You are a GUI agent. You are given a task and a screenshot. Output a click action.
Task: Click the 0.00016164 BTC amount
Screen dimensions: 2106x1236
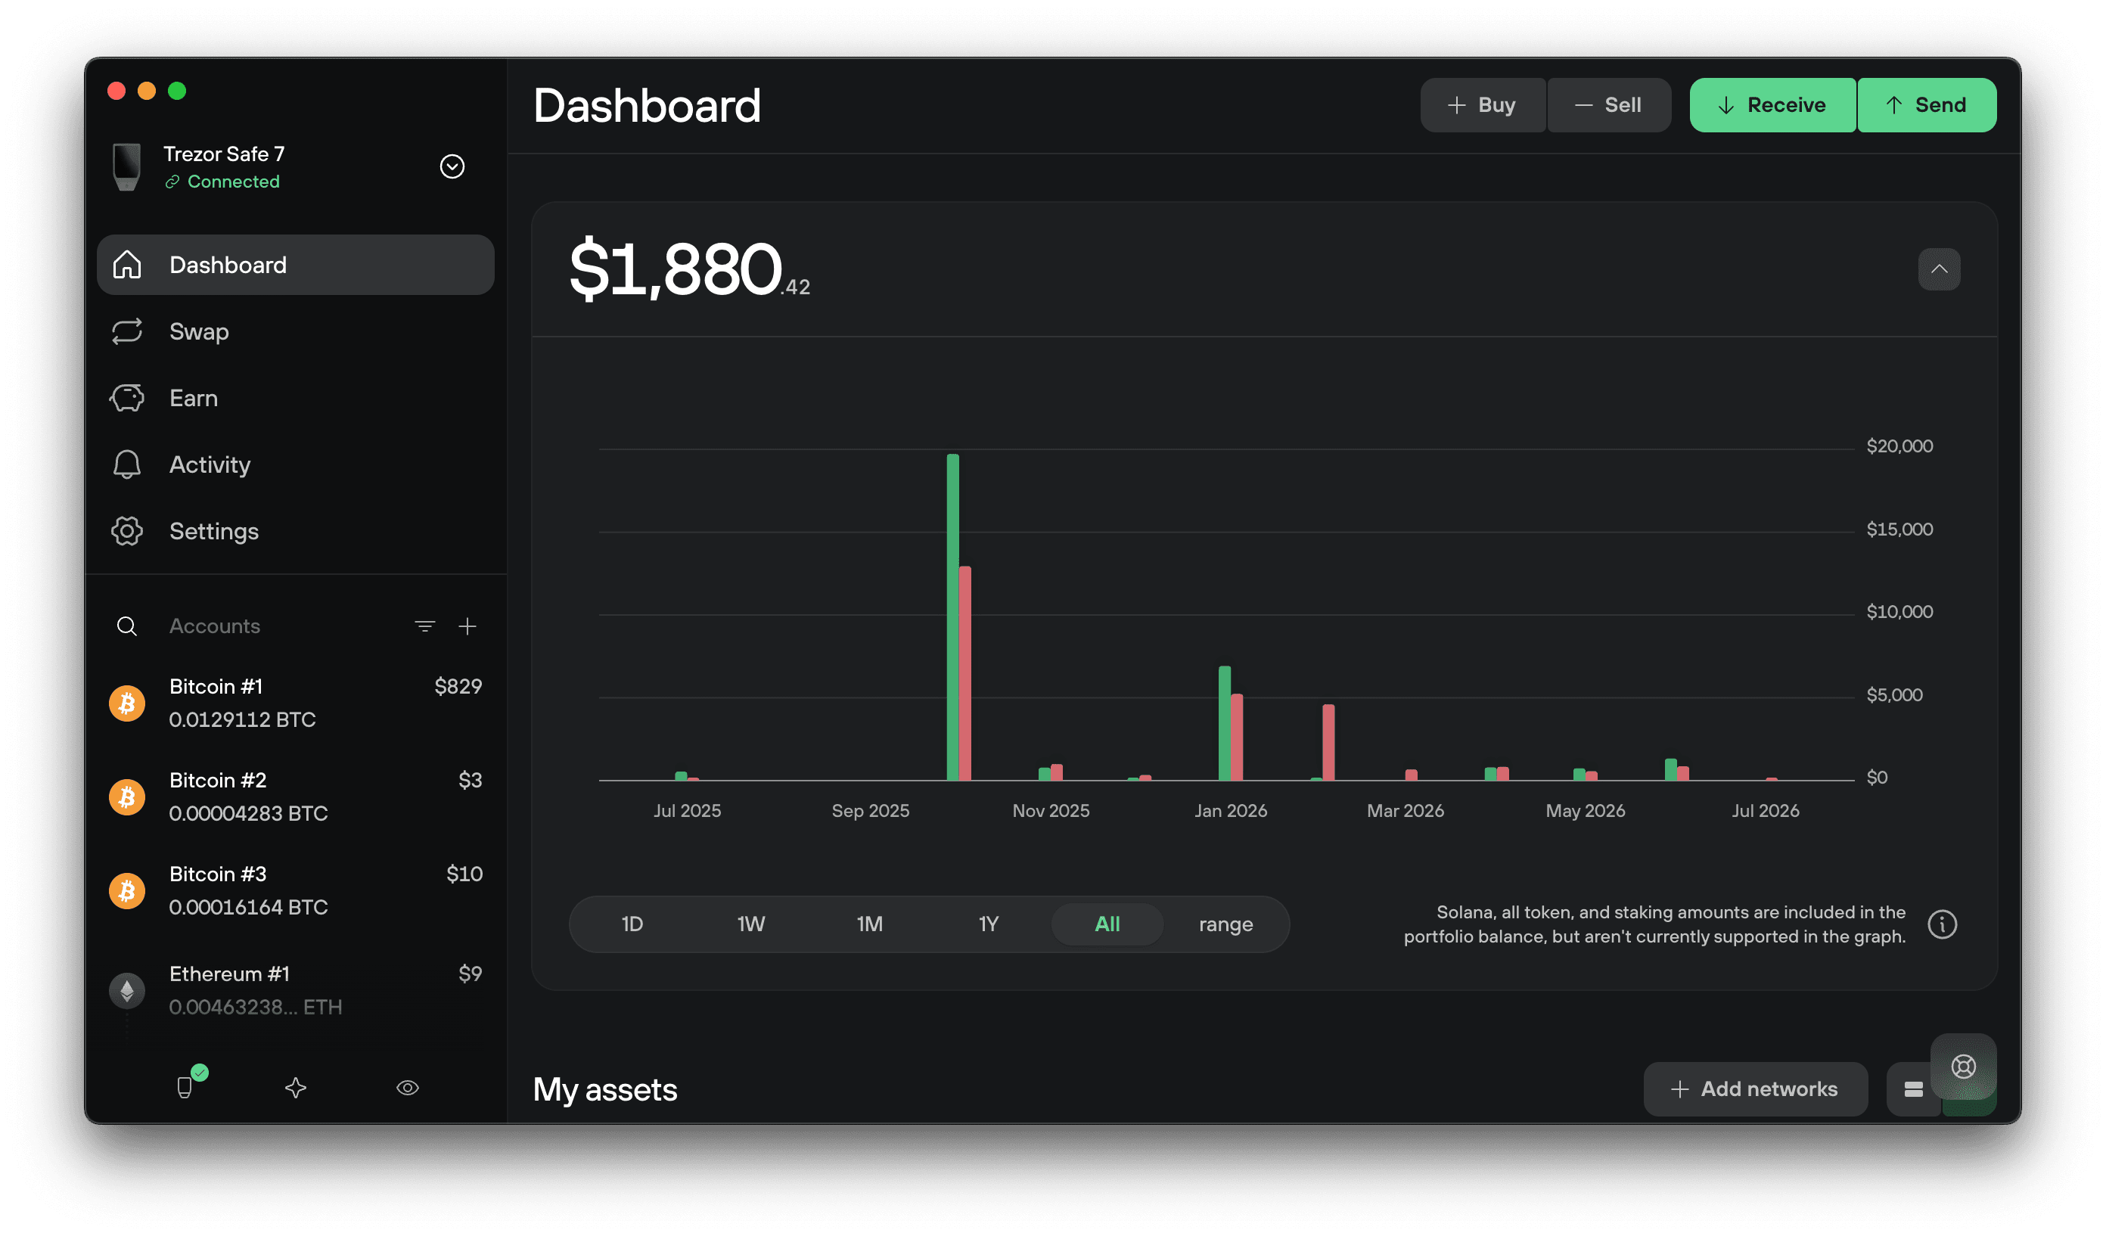pos(248,907)
